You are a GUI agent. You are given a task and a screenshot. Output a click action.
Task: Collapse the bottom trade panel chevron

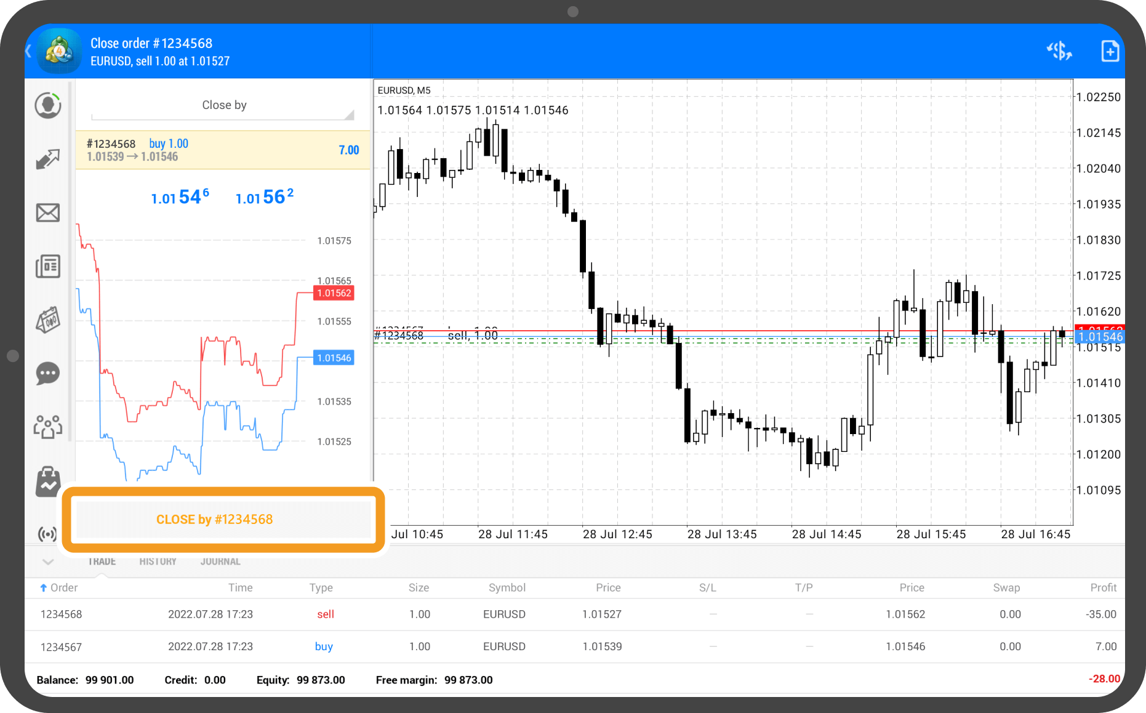point(48,562)
